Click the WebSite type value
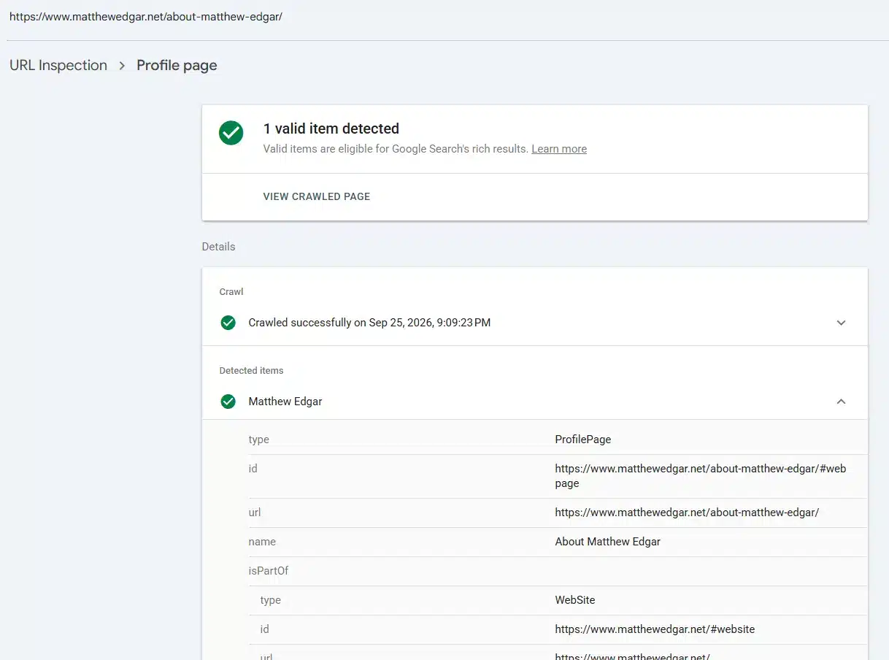Image resolution: width=889 pixels, height=660 pixels. (x=575, y=600)
